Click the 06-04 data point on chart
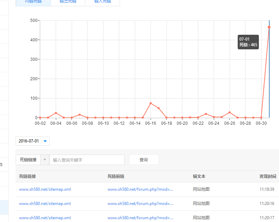Image resolution: width=279 pixels, height=222 pixels. [x=56, y=113]
